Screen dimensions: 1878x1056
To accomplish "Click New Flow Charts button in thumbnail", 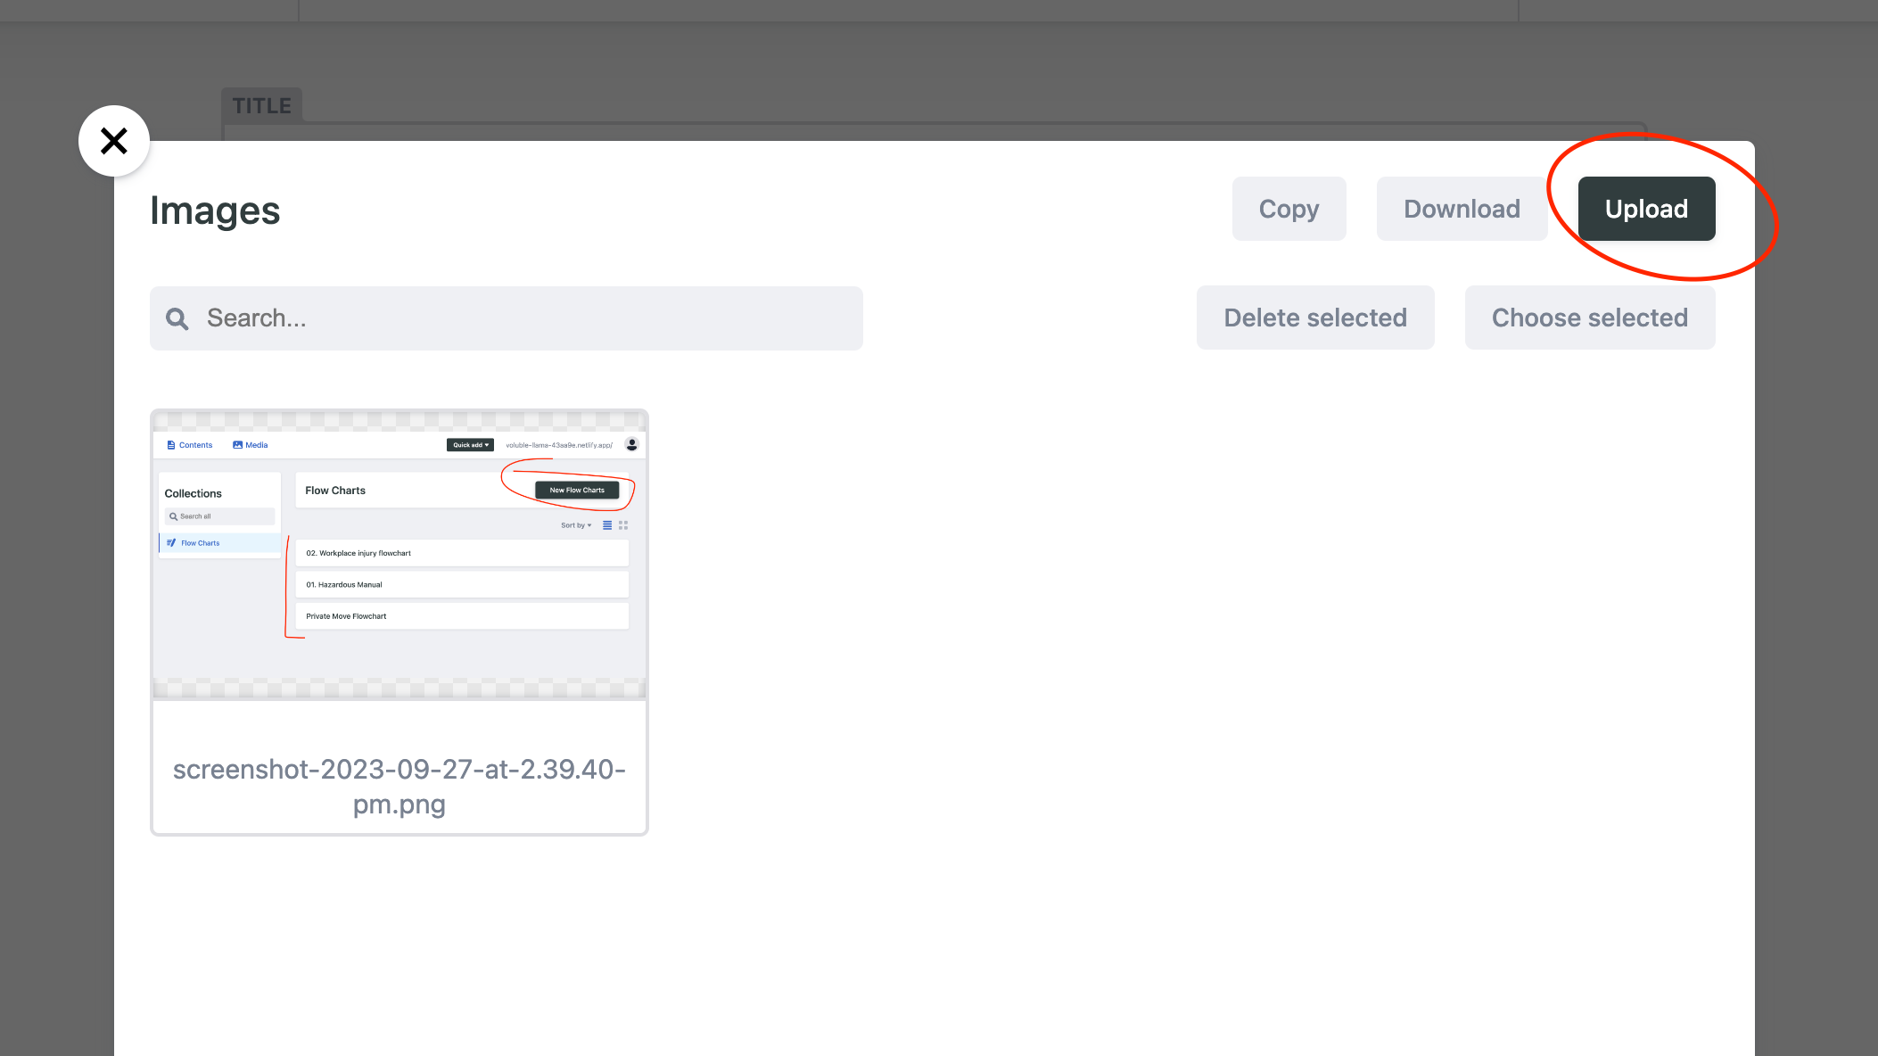I will (x=577, y=490).
